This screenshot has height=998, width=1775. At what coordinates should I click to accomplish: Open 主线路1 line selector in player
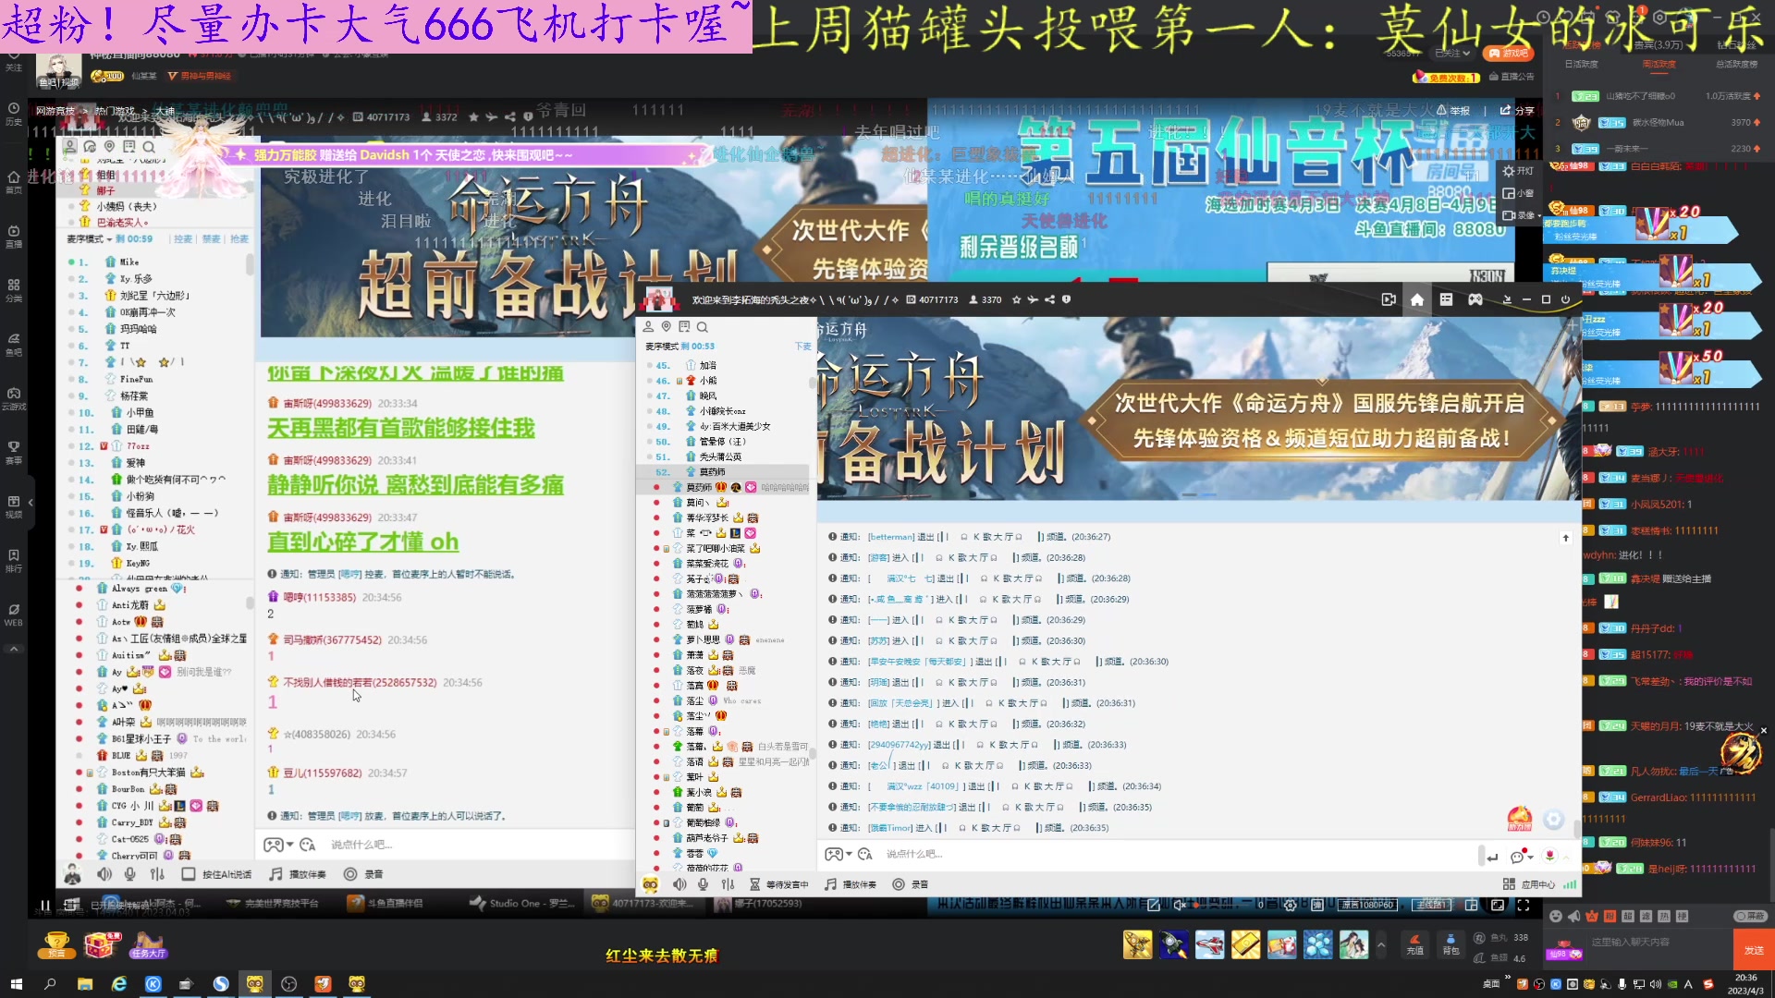point(1432,905)
